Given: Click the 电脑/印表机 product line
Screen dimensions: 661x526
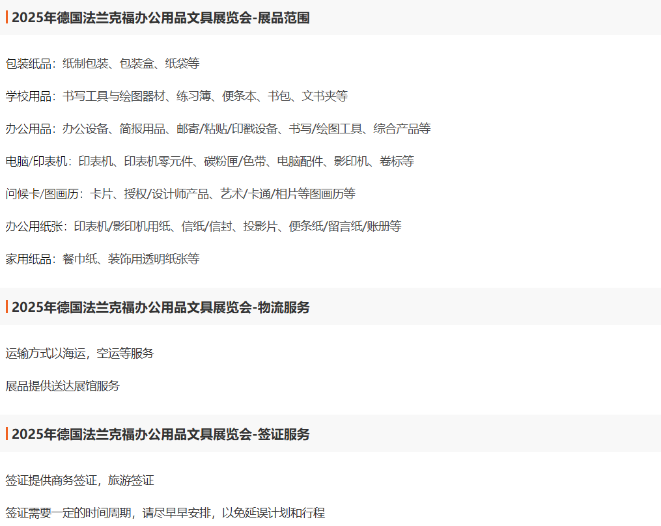Looking at the screenshot, I should [x=210, y=161].
